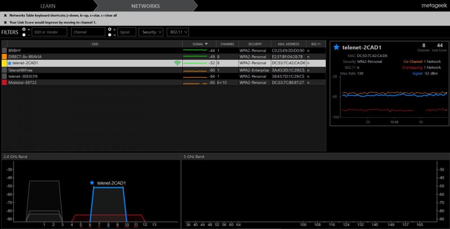The width and height of the screenshot is (450, 229).
Task: Switch to the NETWORKS tab
Action: point(145,6)
